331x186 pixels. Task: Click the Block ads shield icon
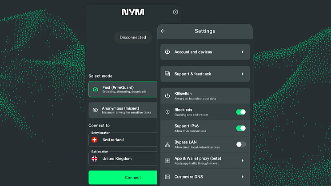pos(167,112)
